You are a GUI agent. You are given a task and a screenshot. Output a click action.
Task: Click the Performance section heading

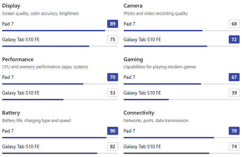18,59
